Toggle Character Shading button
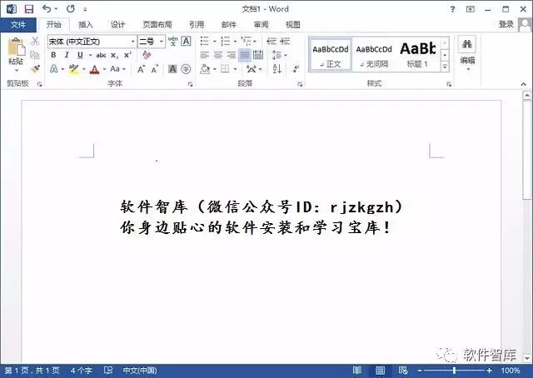Image resolution: width=533 pixels, height=378 pixels. click(172, 69)
